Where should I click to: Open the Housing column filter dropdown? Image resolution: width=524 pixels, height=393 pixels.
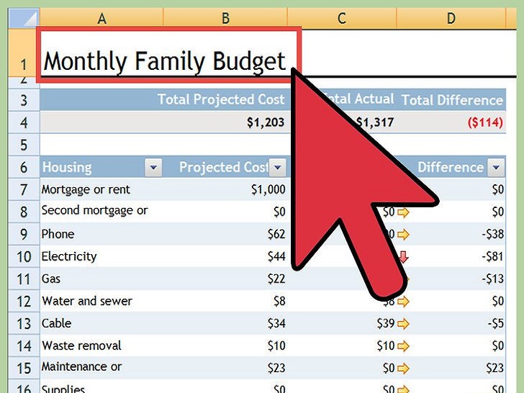(153, 168)
